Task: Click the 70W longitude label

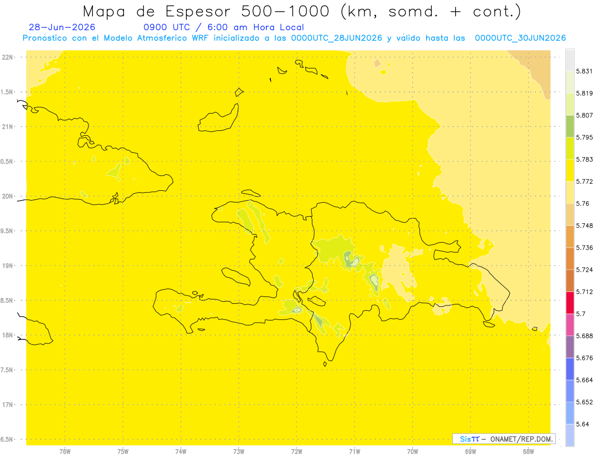Action: (x=413, y=452)
